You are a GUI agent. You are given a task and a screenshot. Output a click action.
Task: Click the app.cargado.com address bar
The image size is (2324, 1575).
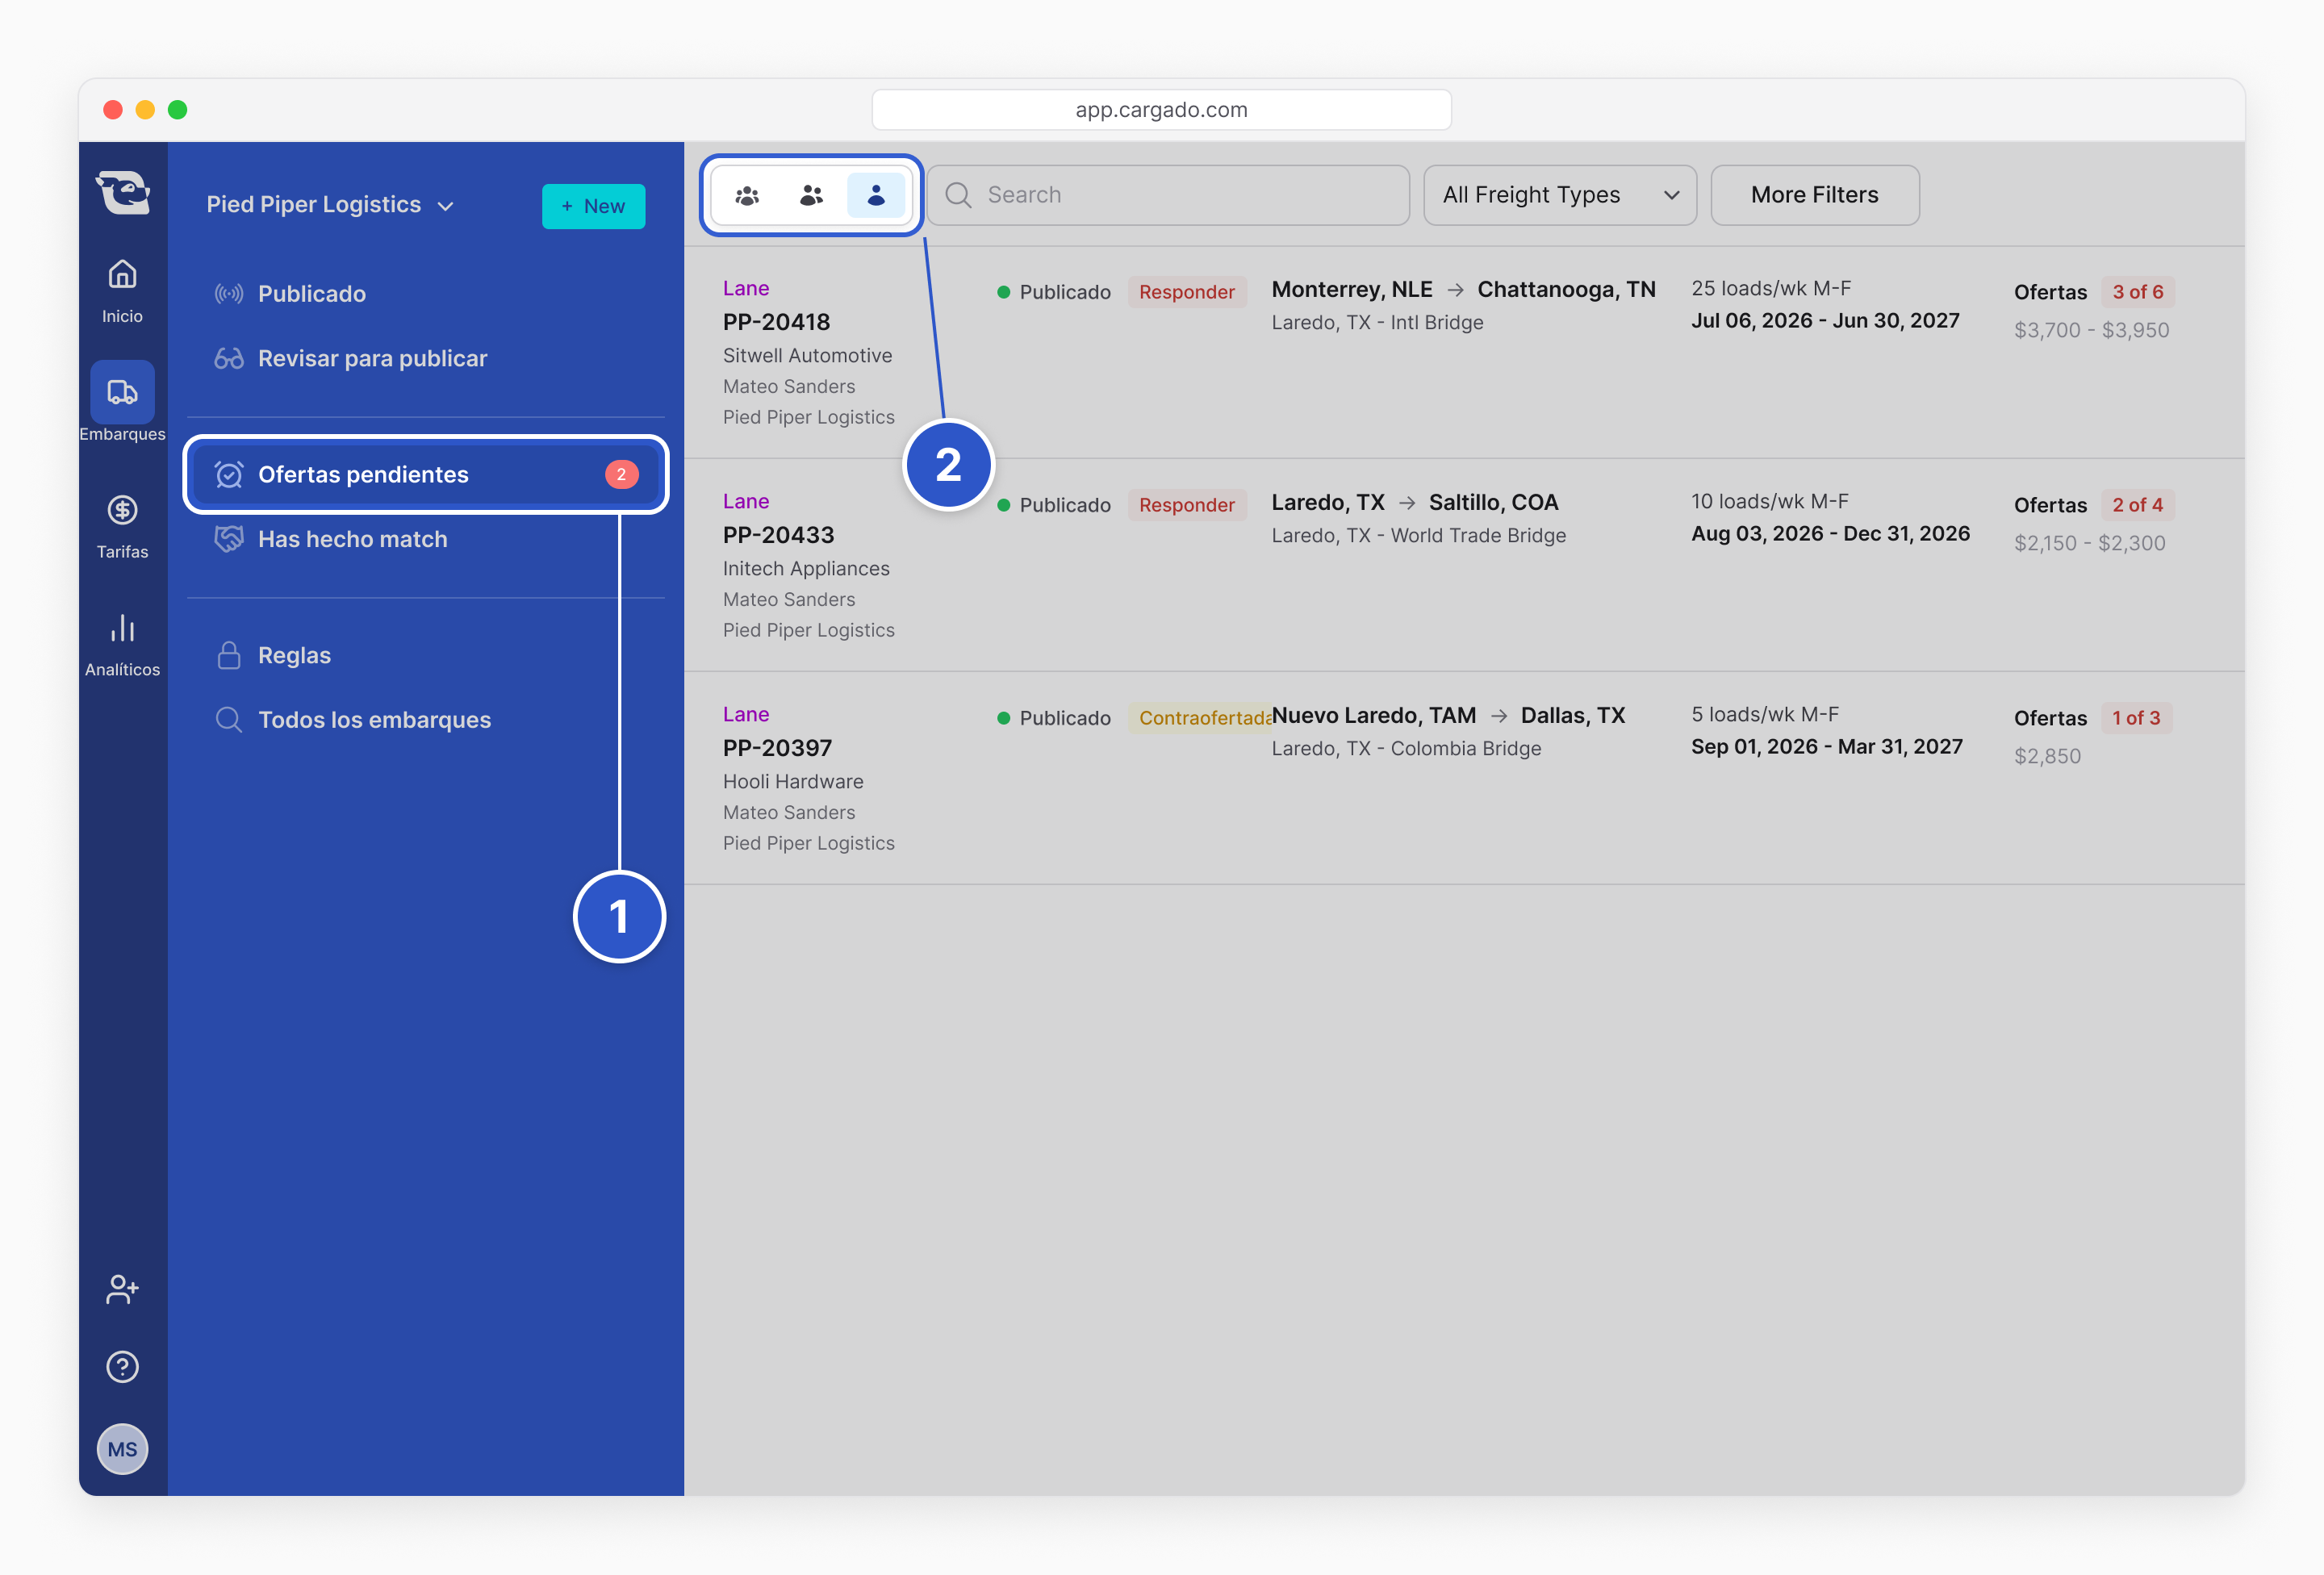click(x=1161, y=110)
